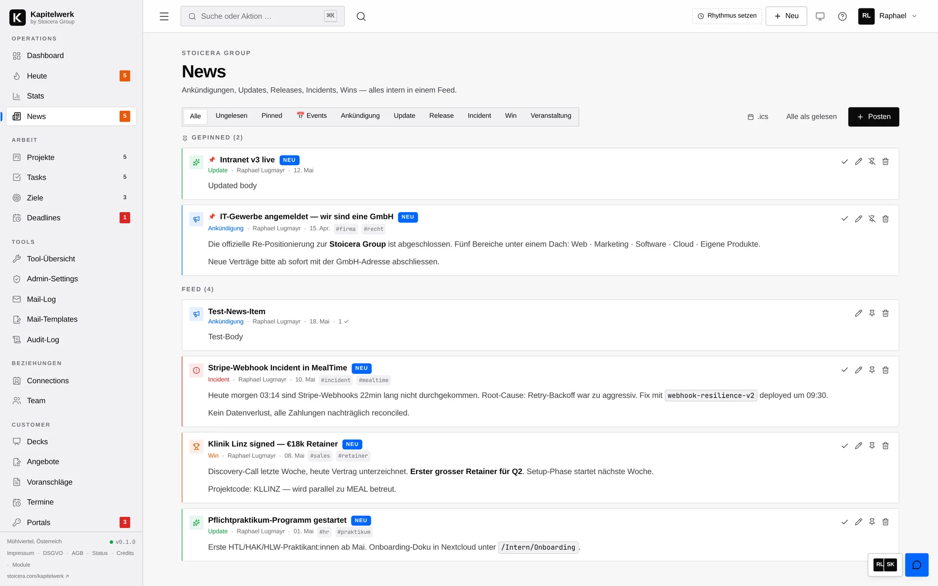The image size is (938, 586).
Task: Show Win posts only
Action: coord(511,116)
